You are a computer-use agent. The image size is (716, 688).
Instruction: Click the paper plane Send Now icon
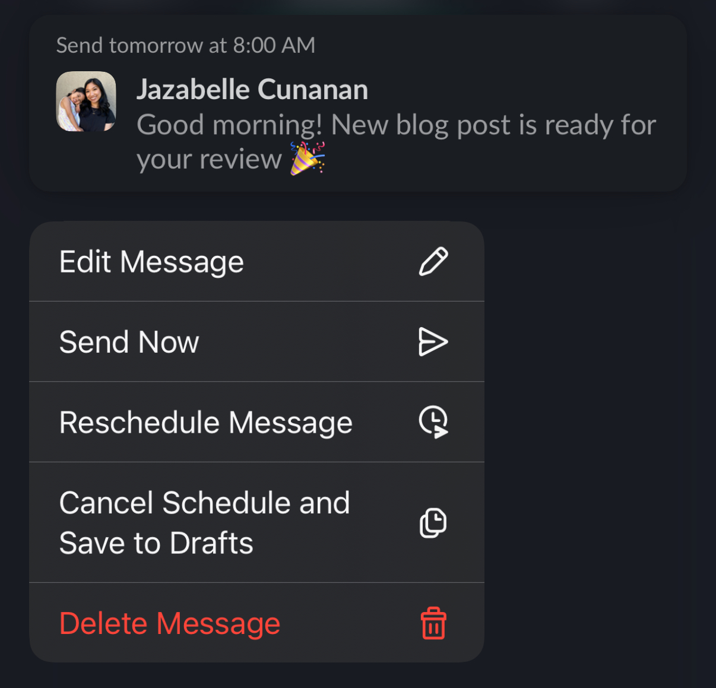[433, 342]
